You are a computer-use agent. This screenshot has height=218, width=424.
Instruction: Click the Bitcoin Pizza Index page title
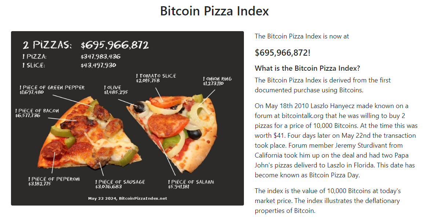point(214,11)
